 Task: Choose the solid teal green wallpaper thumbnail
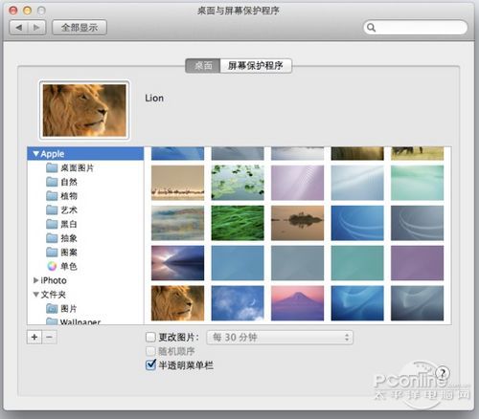click(x=357, y=263)
